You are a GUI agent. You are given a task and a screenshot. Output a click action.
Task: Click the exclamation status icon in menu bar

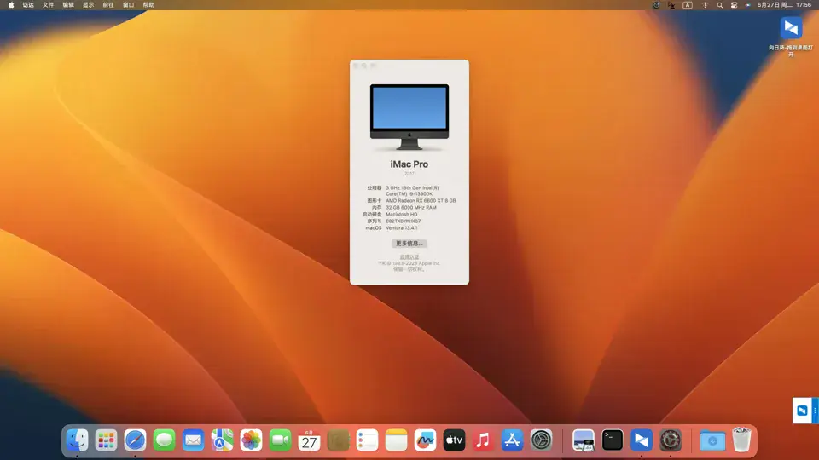[705, 5]
